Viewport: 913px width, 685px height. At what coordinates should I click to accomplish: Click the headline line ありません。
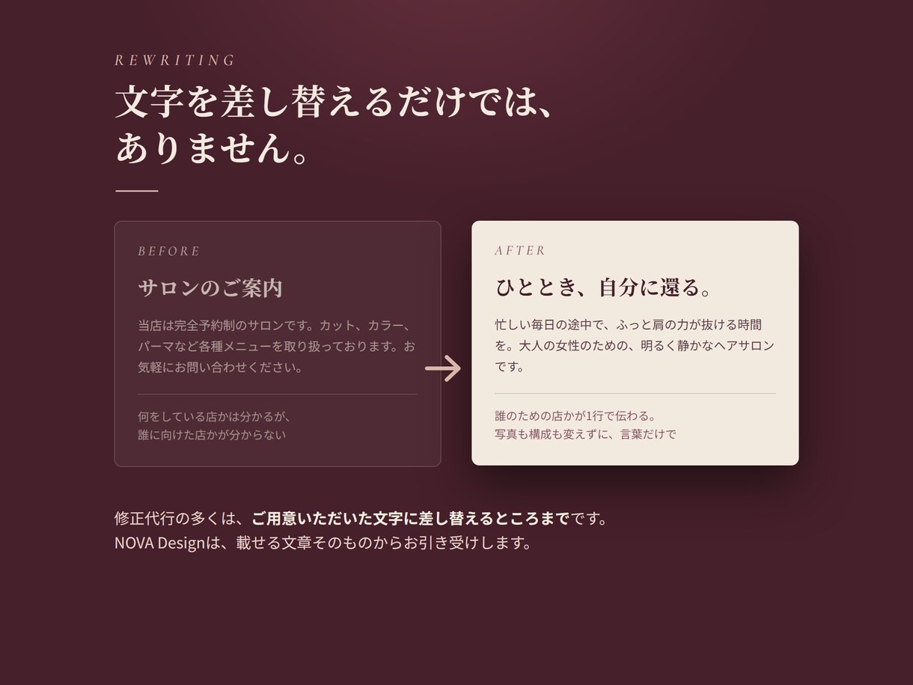212,148
